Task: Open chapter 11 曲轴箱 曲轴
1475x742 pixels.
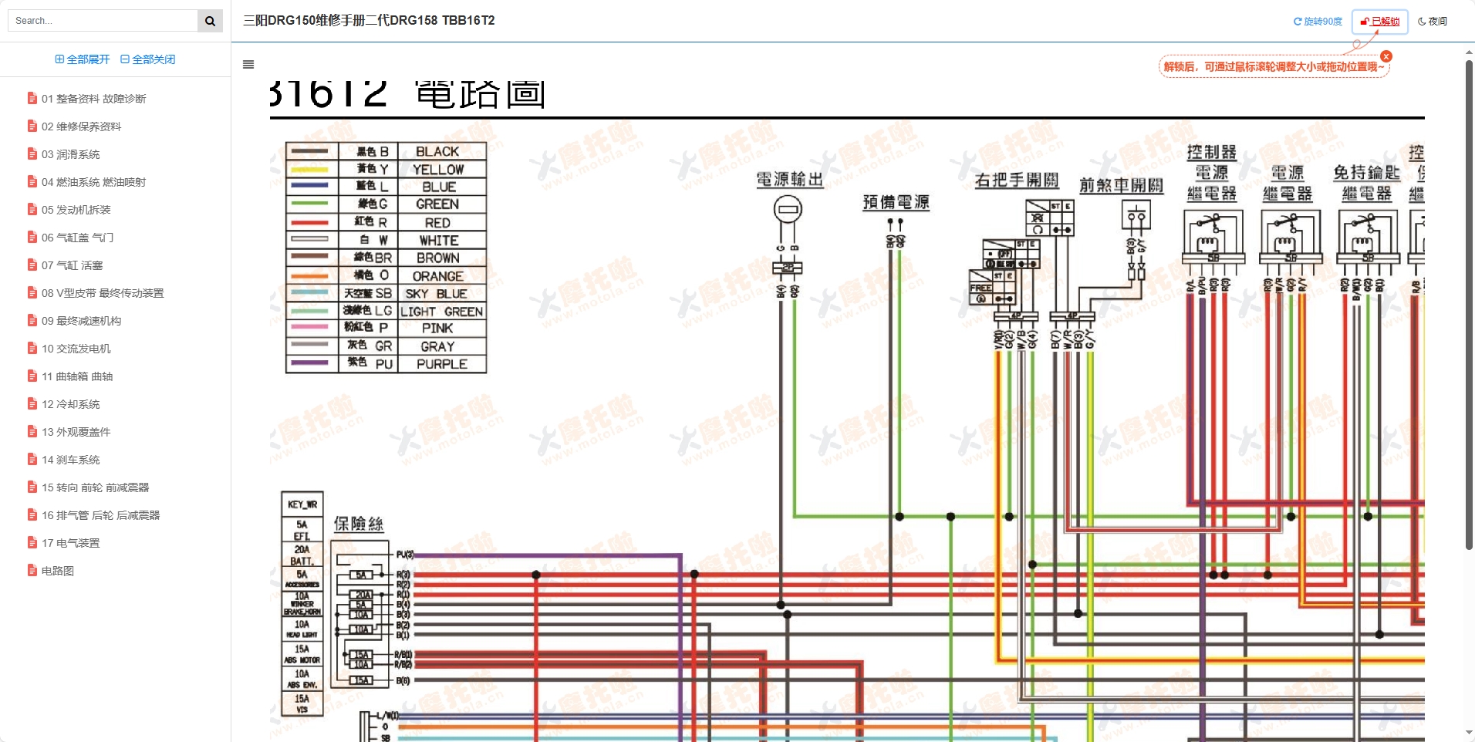Action: (77, 376)
